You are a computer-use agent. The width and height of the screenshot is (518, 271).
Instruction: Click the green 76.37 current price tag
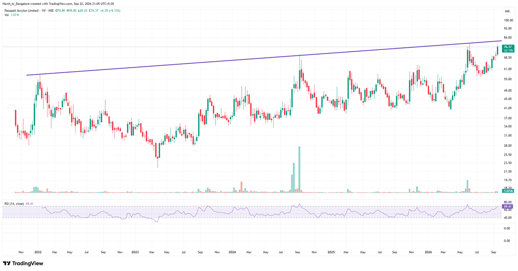(508, 48)
